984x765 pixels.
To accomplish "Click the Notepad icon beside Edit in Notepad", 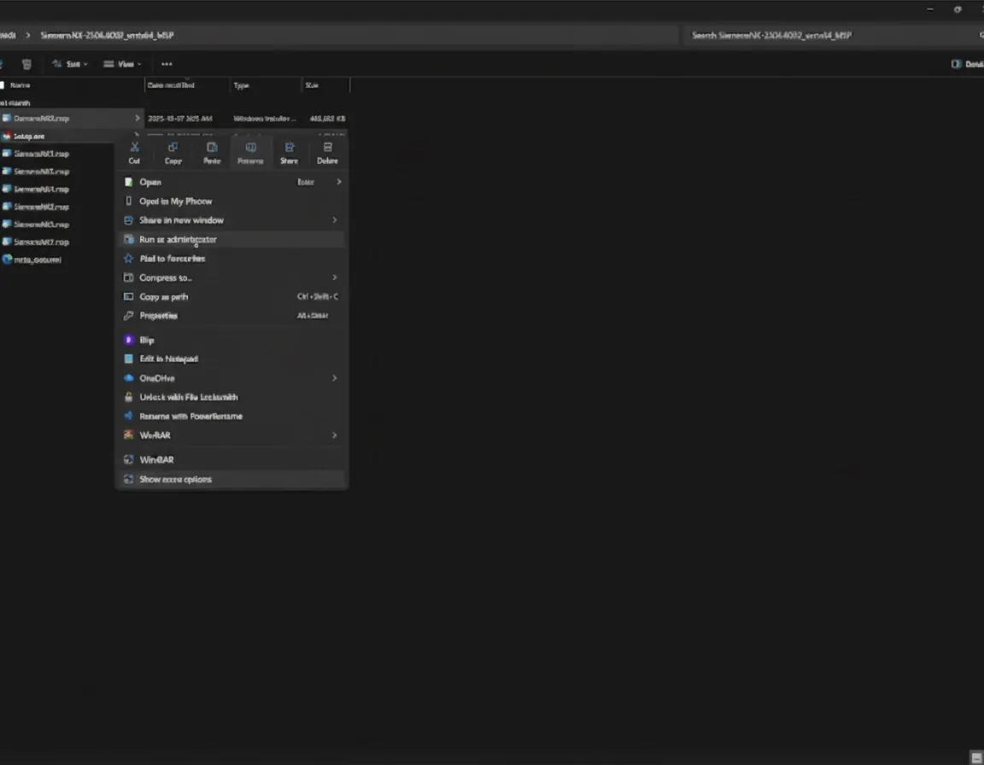I will [129, 359].
